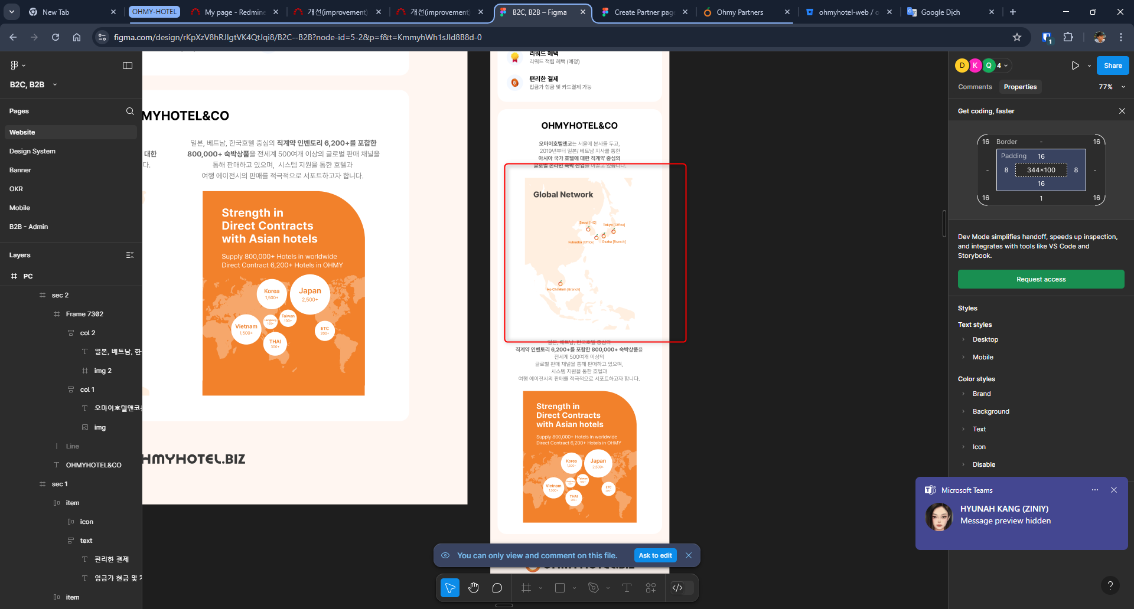Switch to the Properties tab
The width and height of the screenshot is (1134, 609).
click(x=1020, y=87)
